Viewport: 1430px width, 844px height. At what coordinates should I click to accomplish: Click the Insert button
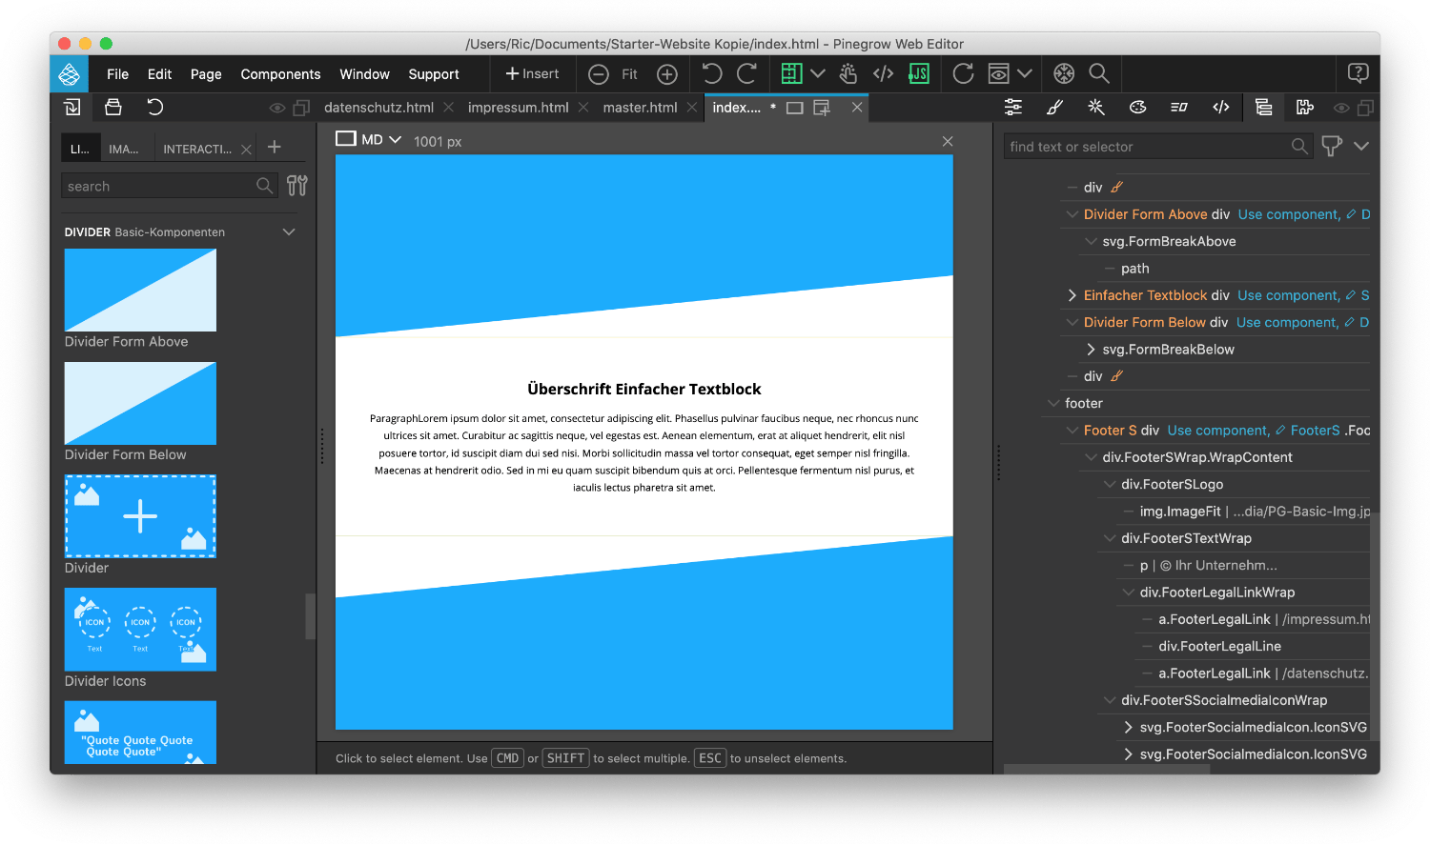pos(532,73)
